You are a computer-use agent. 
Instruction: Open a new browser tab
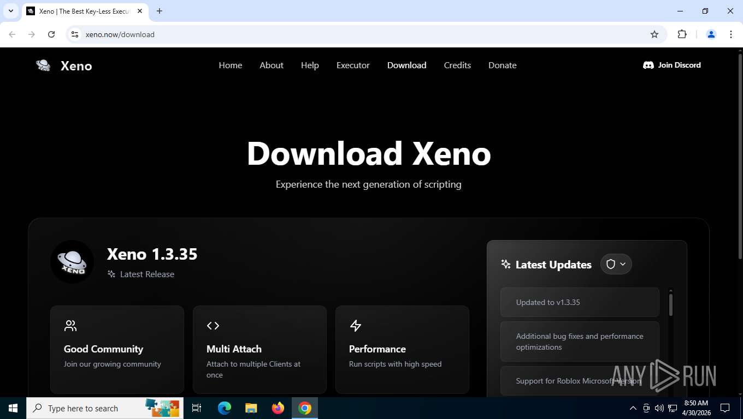[x=160, y=11]
